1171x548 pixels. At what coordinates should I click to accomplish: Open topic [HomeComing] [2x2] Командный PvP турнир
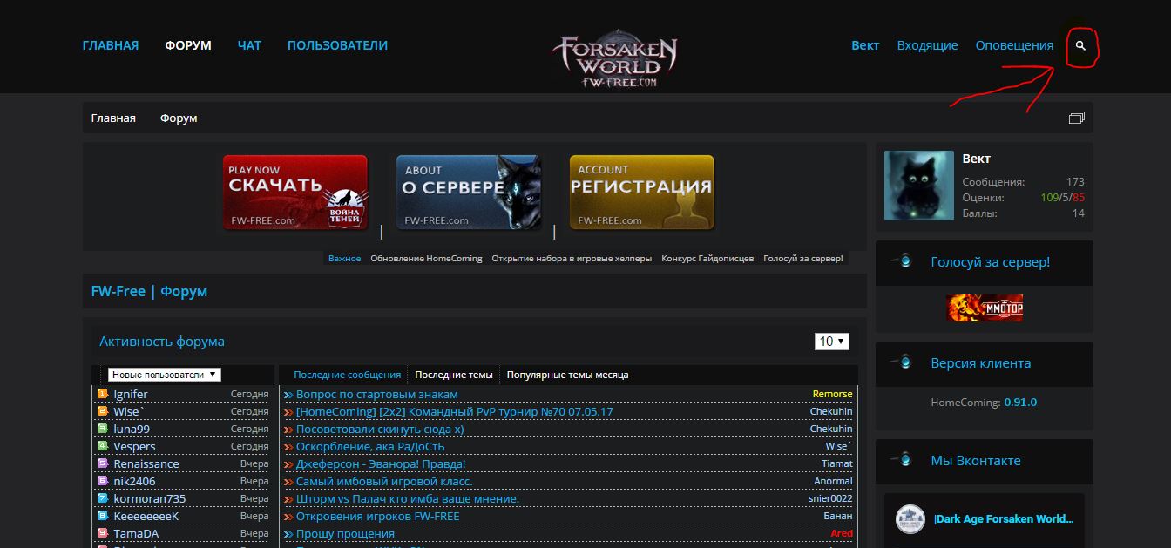coord(455,411)
